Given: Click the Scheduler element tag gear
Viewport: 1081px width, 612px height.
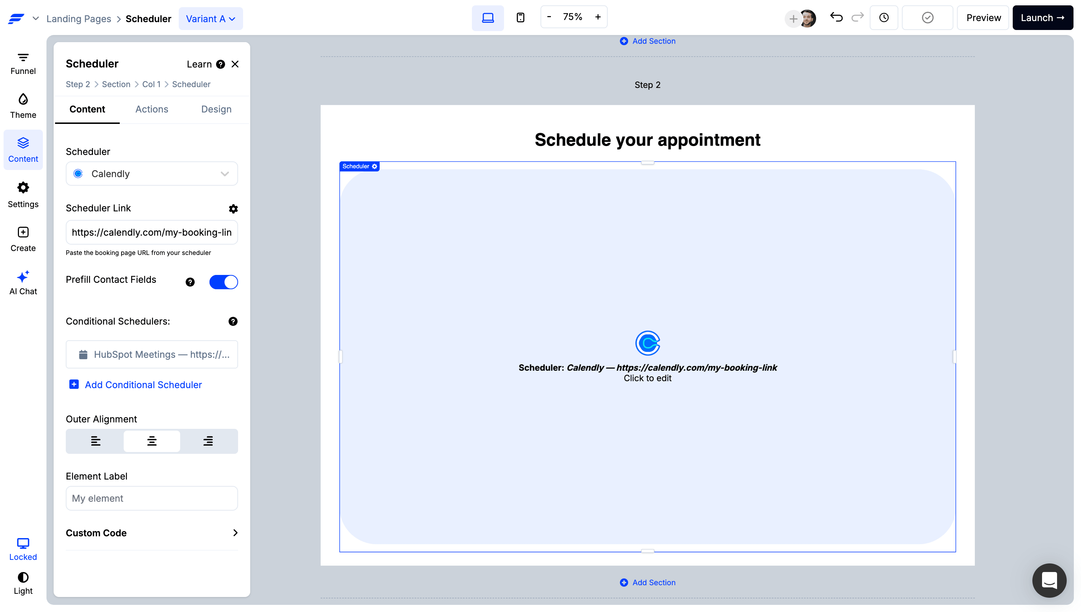Looking at the screenshot, I should coord(375,166).
